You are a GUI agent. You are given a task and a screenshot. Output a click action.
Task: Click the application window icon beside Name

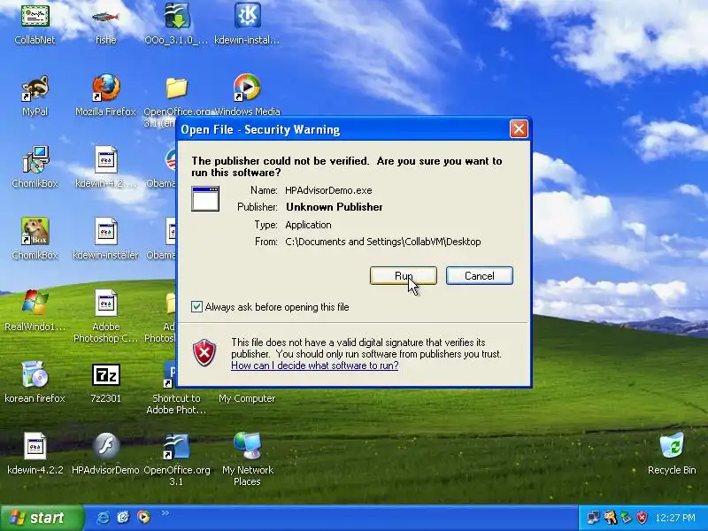(x=205, y=198)
